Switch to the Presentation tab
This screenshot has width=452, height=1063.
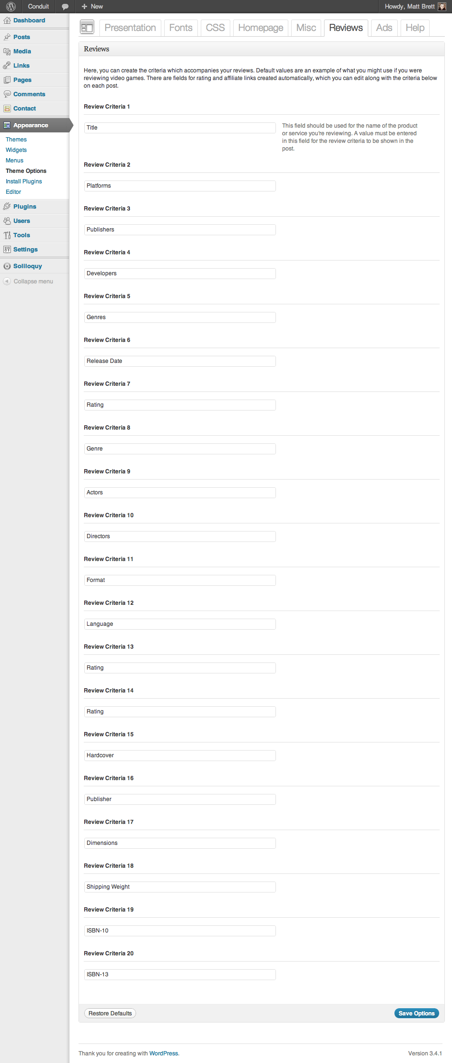(130, 28)
